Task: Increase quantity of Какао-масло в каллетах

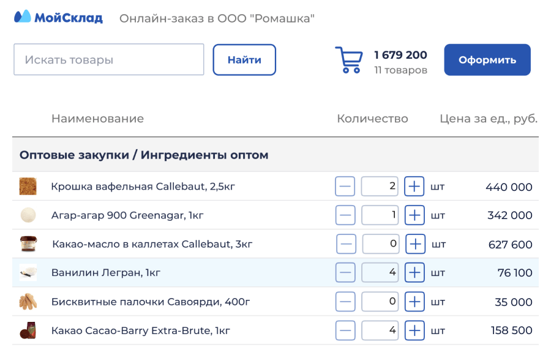Action: (x=415, y=244)
